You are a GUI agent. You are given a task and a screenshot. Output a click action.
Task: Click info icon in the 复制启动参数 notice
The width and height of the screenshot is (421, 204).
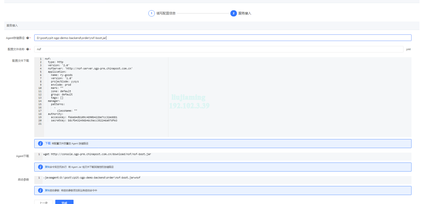(40, 191)
